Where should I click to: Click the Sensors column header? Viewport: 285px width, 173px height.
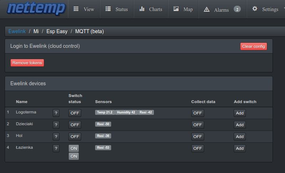[103, 102]
